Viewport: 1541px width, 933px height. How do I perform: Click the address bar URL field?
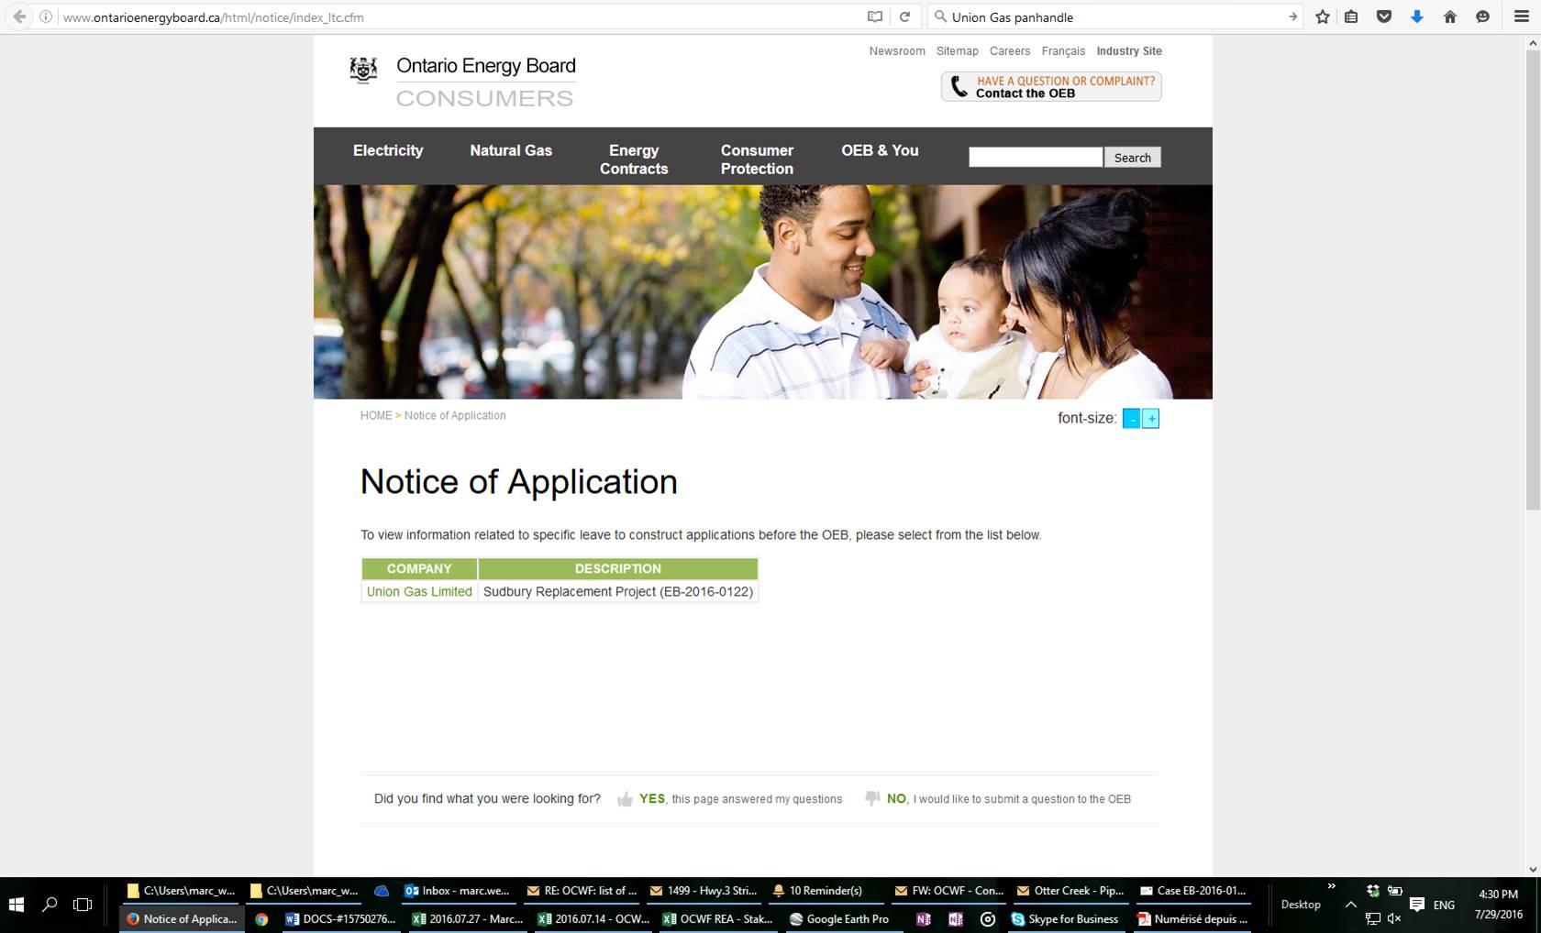[x=459, y=16]
